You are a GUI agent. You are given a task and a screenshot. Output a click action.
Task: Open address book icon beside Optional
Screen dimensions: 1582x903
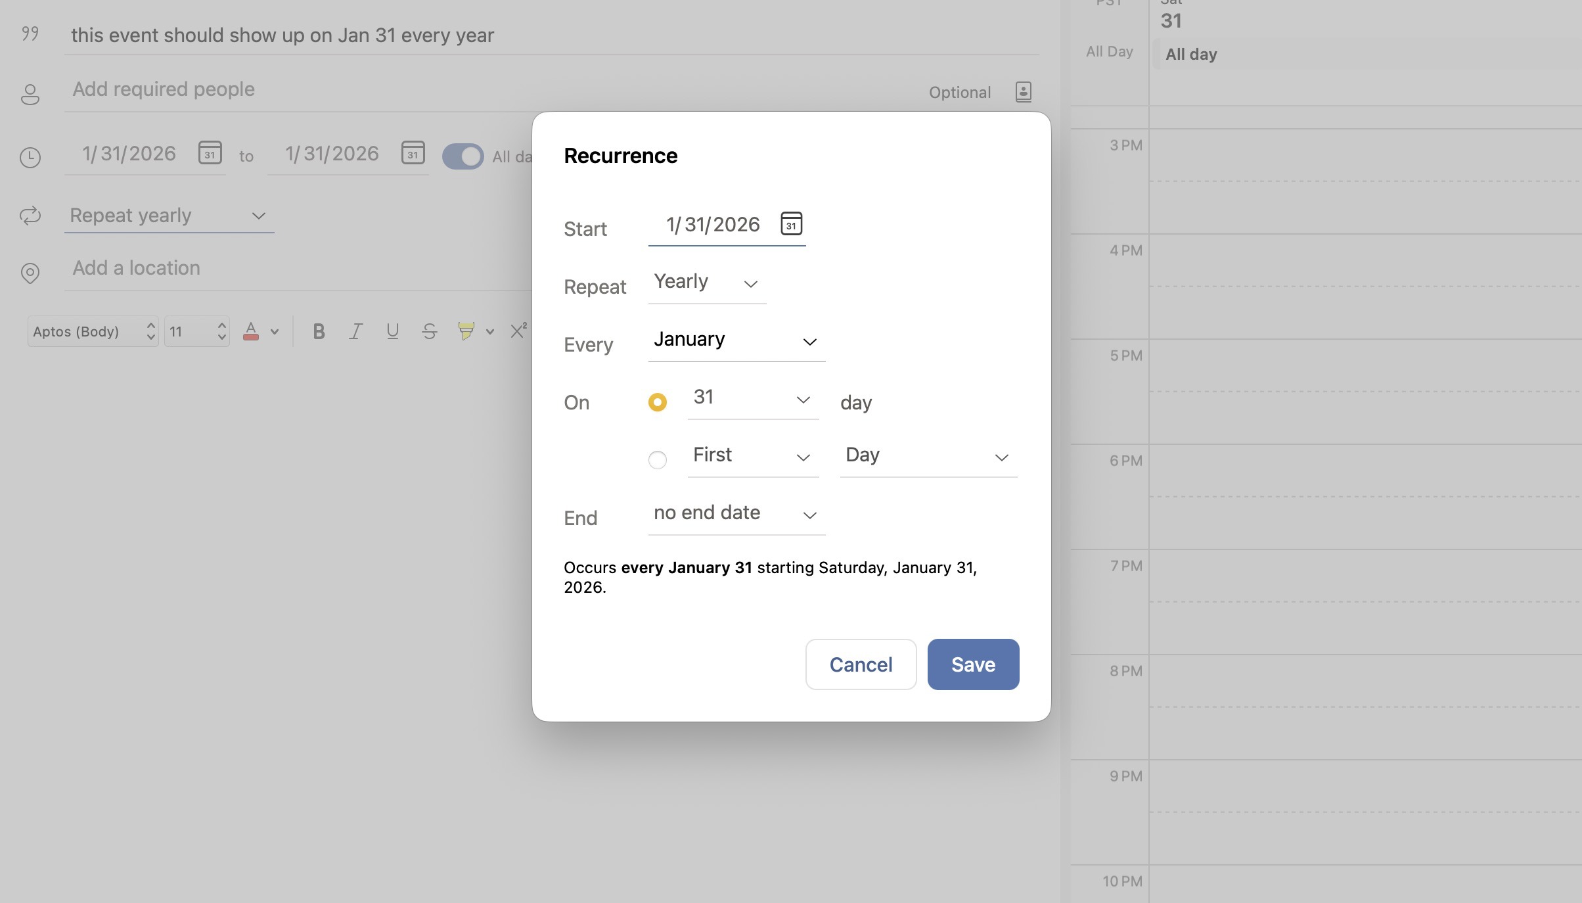point(1023,92)
